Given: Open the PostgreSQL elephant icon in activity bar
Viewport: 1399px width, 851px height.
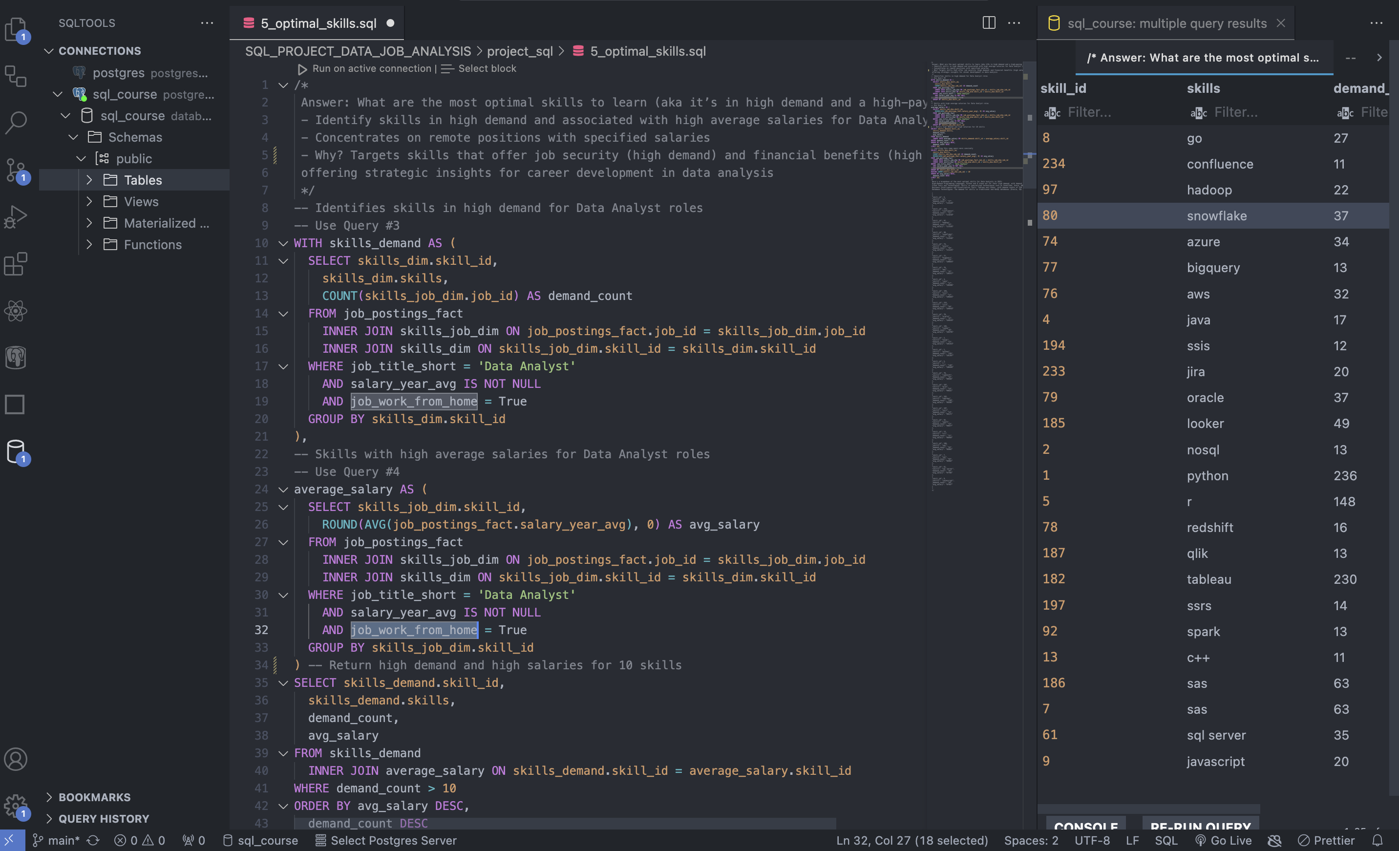Looking at the screenshot, I should (16, 358).
